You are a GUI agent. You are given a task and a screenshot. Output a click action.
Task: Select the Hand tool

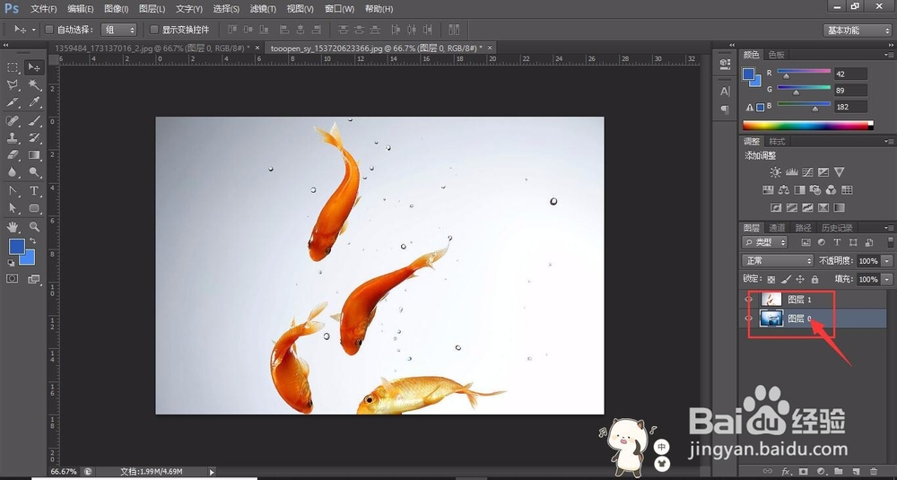click(x=13, y=227)
